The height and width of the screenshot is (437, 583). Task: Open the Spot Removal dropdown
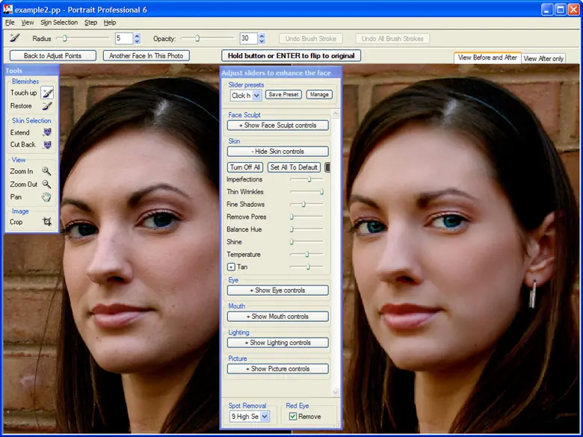[x=265, y=417]
